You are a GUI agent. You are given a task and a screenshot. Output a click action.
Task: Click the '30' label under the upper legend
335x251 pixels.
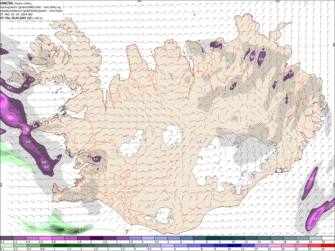coord(323,242)
